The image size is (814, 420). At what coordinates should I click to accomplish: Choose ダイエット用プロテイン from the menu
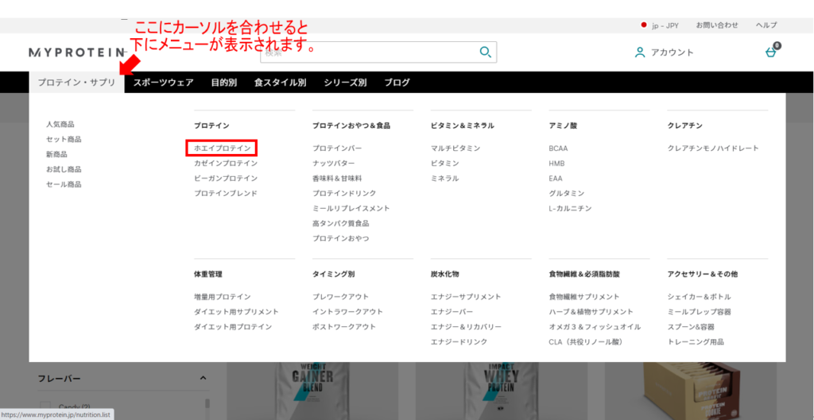pos(233,327)
